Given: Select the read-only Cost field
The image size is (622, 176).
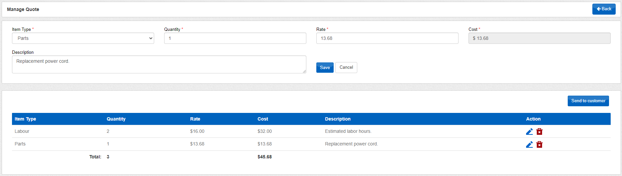Looking at the screenshot, I should [x=539, y=38].
